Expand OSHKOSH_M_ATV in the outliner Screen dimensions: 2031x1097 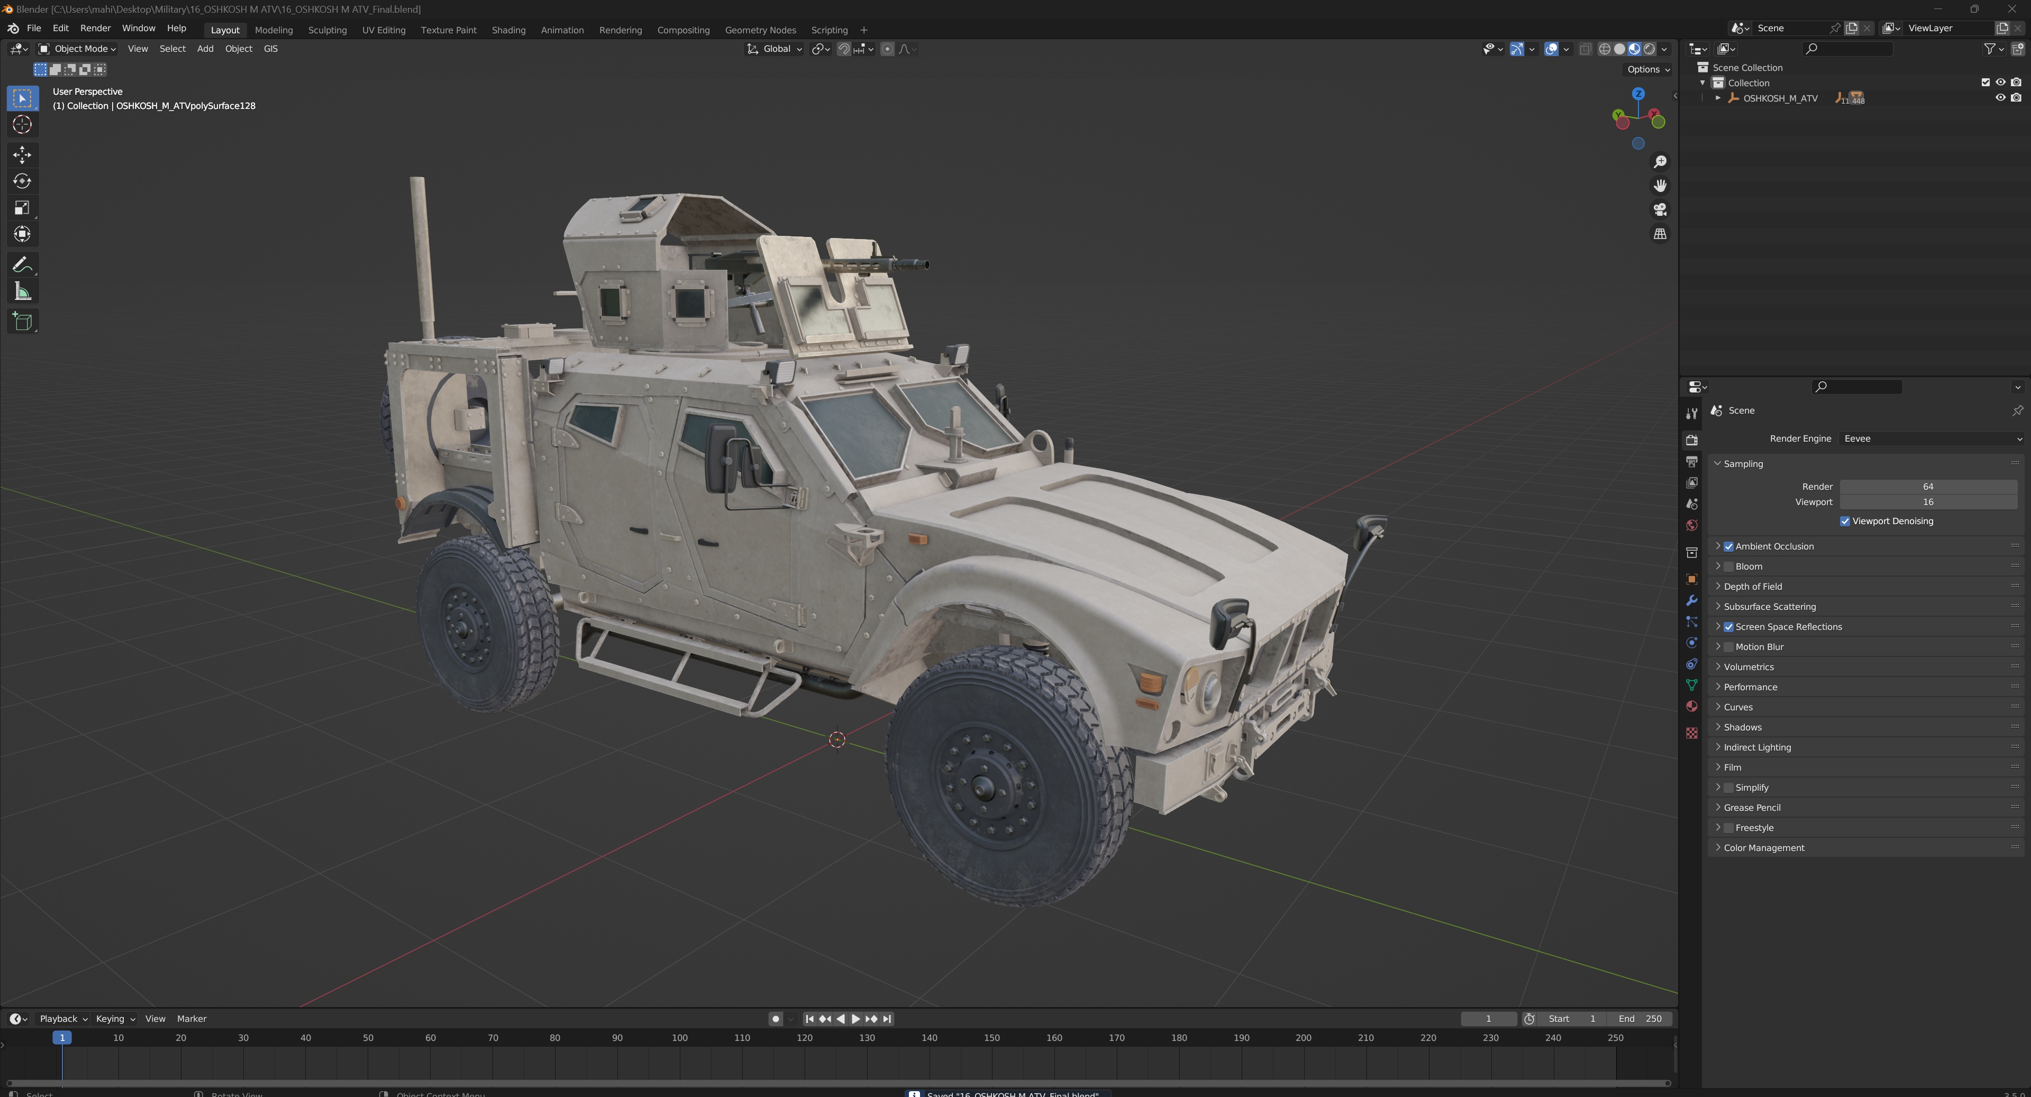1718,98
